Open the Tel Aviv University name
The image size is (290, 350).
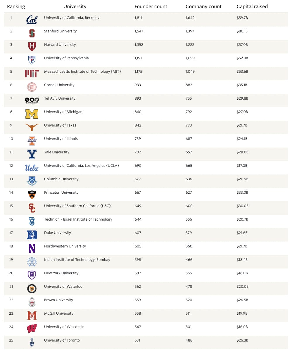[60, 98]
